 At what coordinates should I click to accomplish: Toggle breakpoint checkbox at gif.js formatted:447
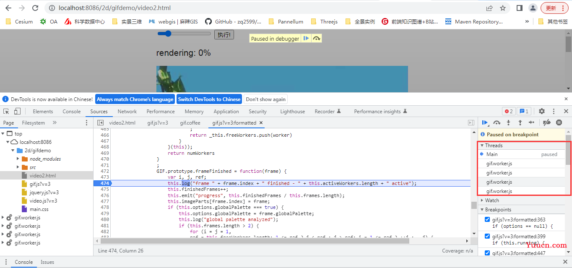pyautogui.click(x=487, y=253)
